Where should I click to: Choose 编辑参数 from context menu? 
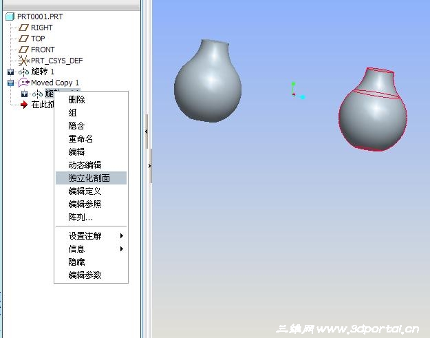[91, 275]
